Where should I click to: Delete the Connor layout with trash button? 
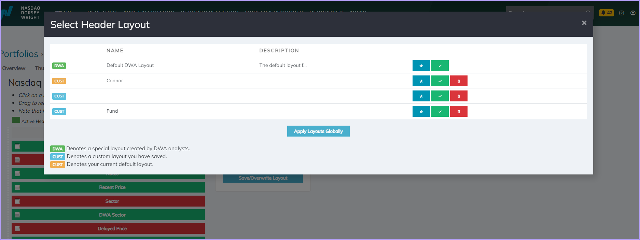click(x=459, y=81)
